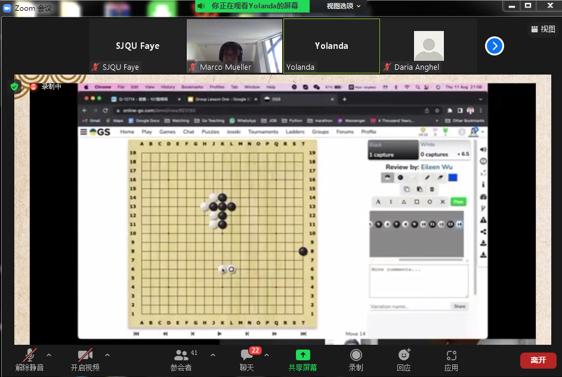
Task: Switch layout using the 视图 button
Action: click(542, 29)
